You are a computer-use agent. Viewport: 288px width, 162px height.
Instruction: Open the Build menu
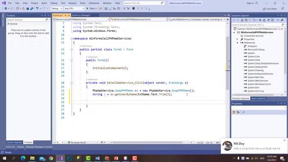pos(44,3)
